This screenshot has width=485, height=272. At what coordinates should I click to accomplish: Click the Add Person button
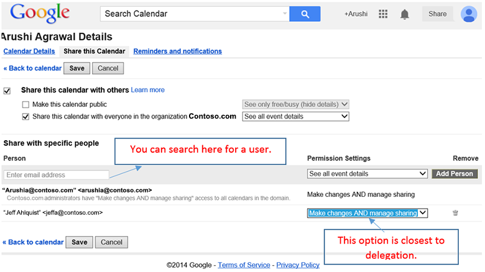pyautogui.click(x=456, y=174)
